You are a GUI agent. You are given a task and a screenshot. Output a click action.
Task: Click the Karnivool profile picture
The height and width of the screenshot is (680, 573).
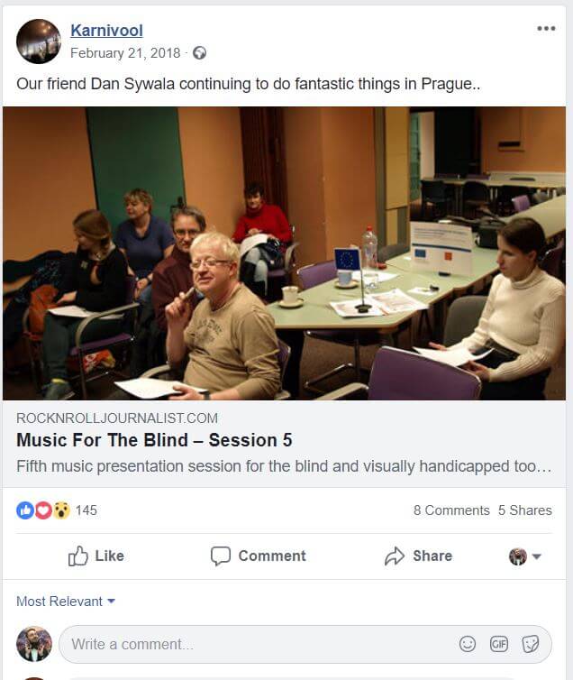[x=39, y=41]
